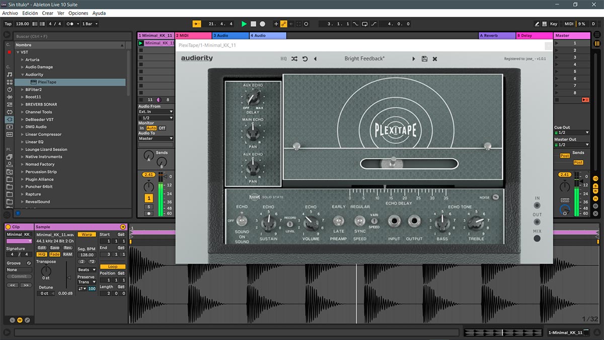Double tempo with *2 button

92,261
